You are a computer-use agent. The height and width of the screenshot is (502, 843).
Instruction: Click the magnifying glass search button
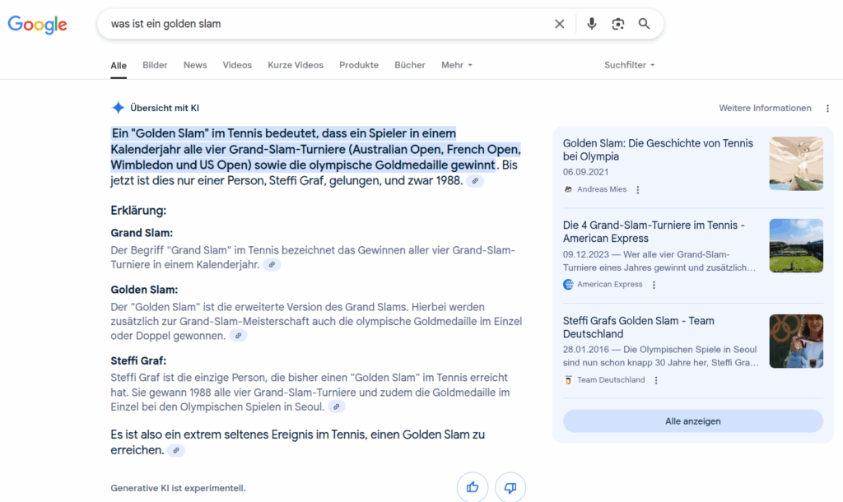[x=644, y=24]
